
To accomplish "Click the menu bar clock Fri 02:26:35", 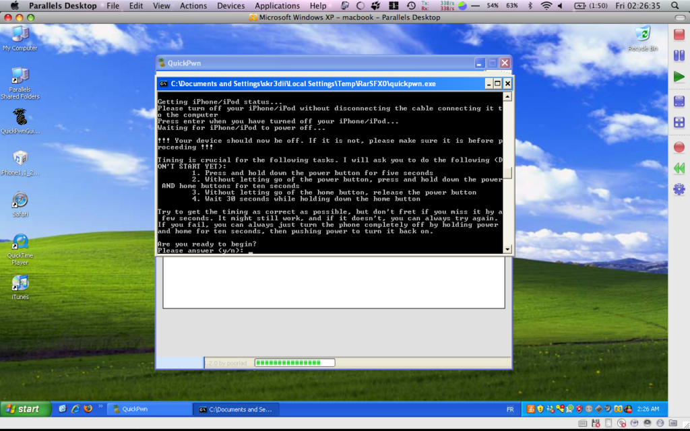I will [x=637, y=5].
